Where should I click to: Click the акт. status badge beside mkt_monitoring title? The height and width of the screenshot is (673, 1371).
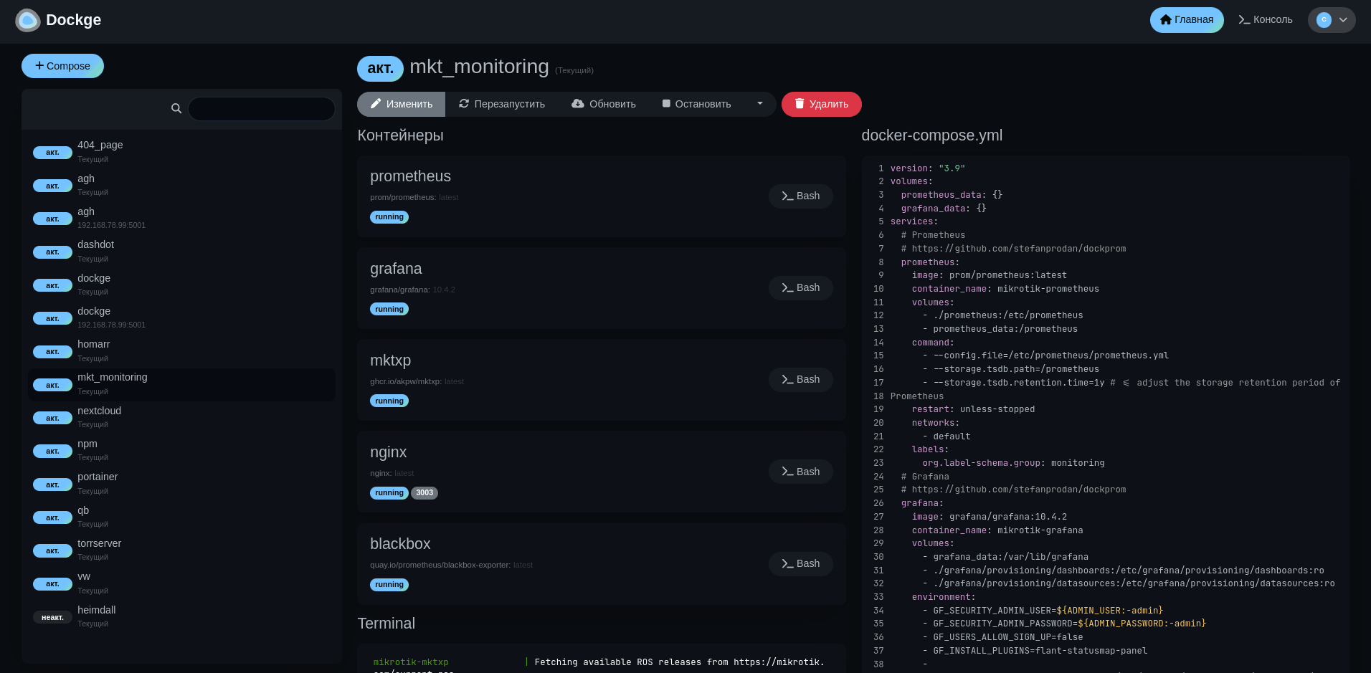coord(380,68)
